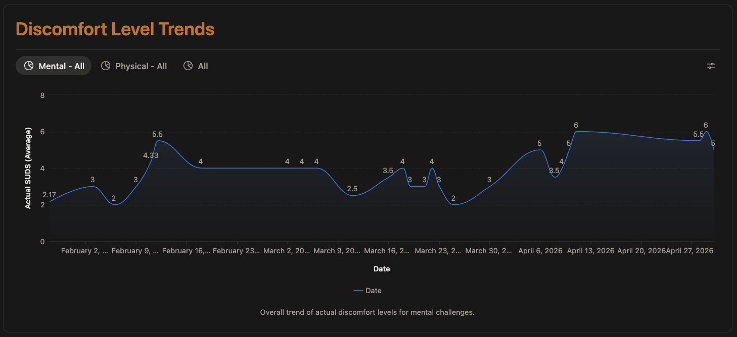Click the y-axis value 8

pos(42,95)
